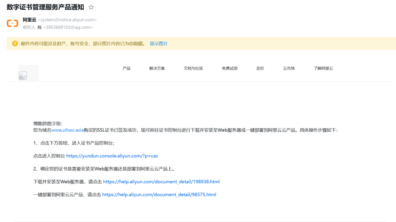This screenshot has width=396, height=222.
Task: Open the www.zihao.asia domain link
Action: pyautogui.click(x=68, y=130)
